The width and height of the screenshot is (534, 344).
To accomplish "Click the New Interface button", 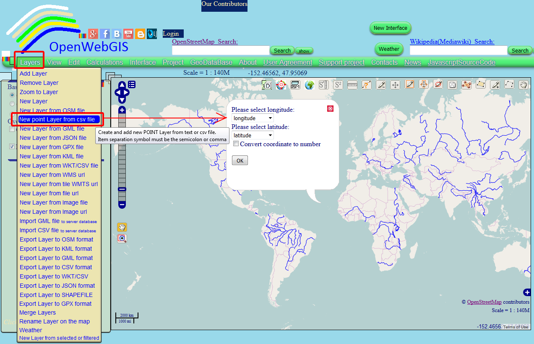I will click(x=391, y=28).
